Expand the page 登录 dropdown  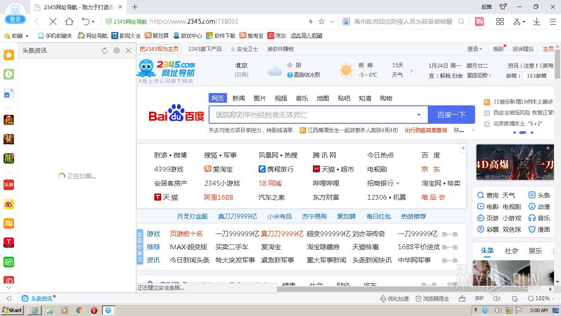coord(475,49)
